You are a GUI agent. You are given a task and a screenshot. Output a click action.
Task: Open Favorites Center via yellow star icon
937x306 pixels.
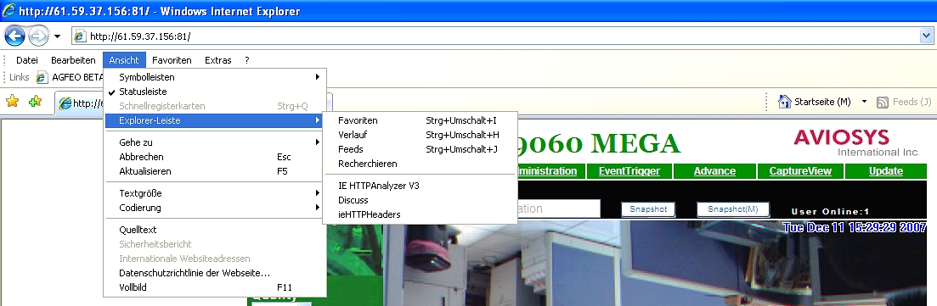[x=12, y=102]
